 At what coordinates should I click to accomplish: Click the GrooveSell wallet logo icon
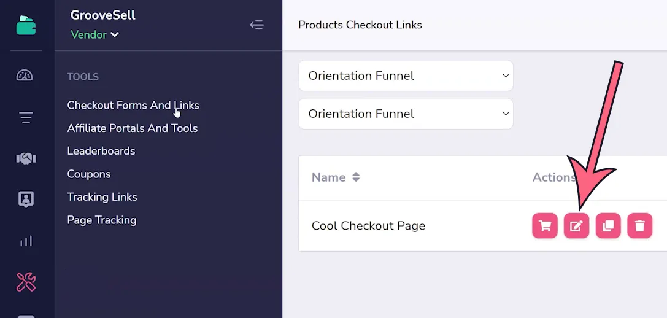click(26, 25)
